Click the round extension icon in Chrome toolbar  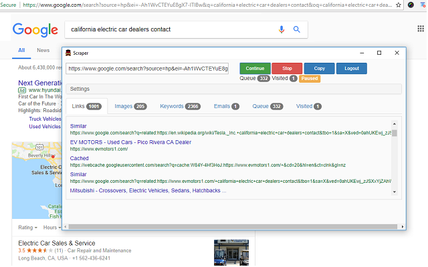pos(411,5)
